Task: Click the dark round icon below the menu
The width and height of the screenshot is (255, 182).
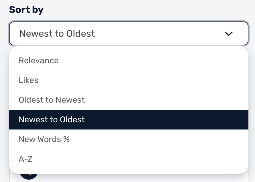Action: click(x=29, y=176)
